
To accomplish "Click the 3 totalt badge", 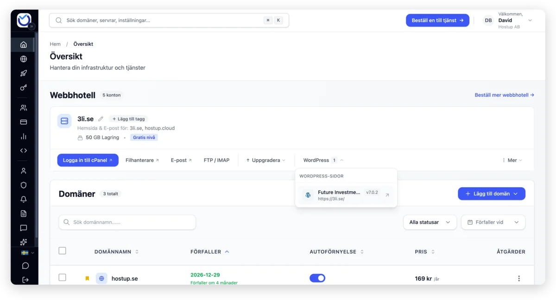I will click(110, 194).
